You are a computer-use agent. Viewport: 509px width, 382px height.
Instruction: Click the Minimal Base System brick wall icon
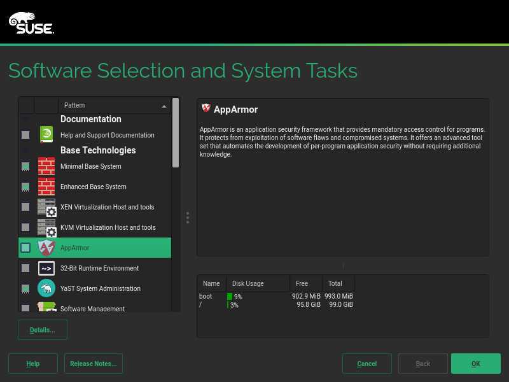pyautogui.click(x=46, y=166)
